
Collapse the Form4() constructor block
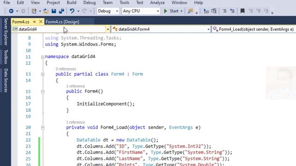click(x=43, y=92)
